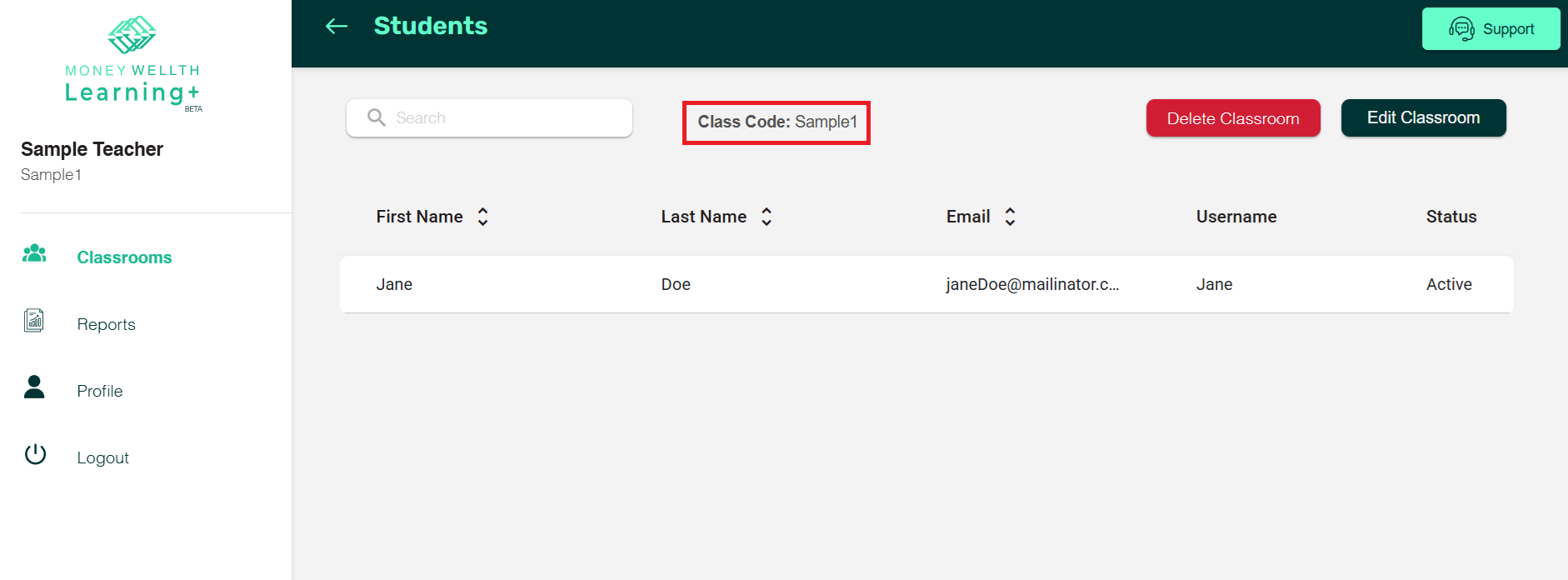The height and width of the screenshot is (580, 1568).
Task: Sort students by Last Name arrows
Action: pos(767,217)
